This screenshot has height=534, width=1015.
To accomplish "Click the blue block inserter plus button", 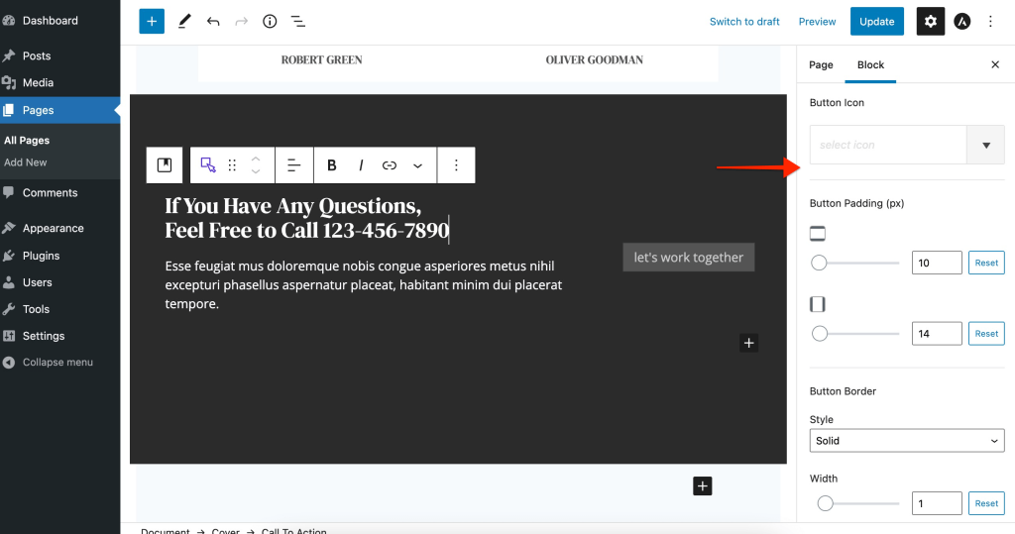I will pyautogui.click(x=152, y=21).
